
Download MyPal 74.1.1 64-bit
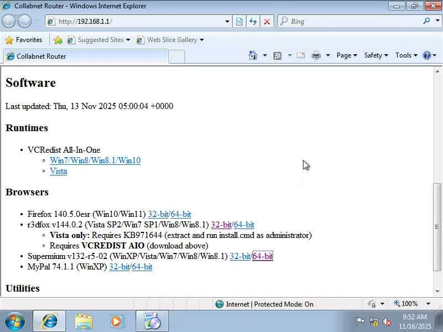click(142, 267)
